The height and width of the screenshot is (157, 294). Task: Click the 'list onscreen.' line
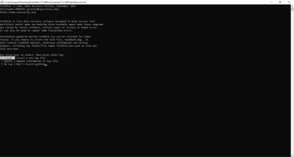point(9,49)
